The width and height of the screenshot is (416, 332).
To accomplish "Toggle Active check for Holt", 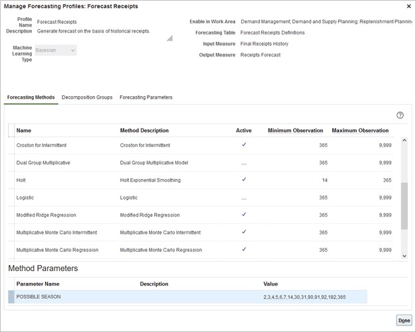I will coord(244,180).
